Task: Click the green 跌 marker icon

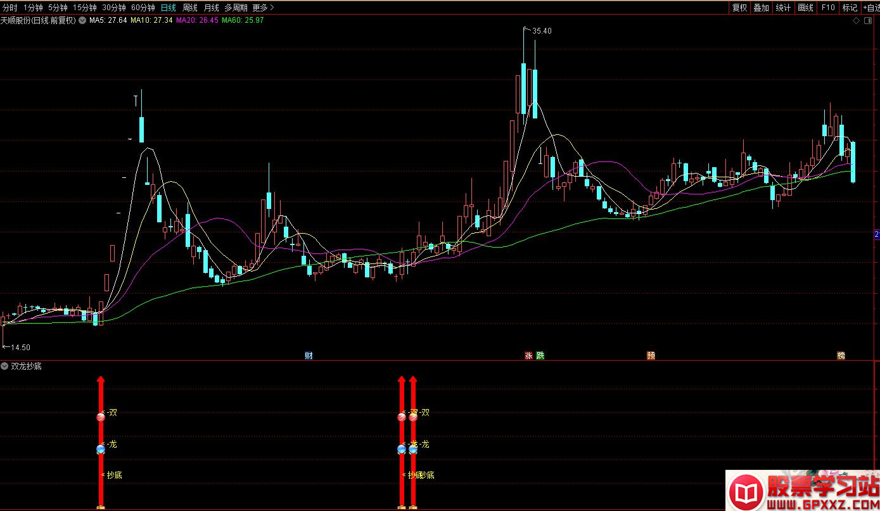Action: click(540, 355)
